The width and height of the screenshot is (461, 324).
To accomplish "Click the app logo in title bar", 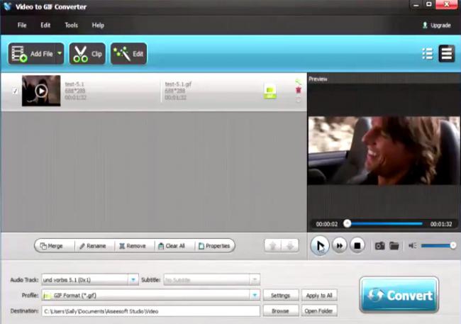I will (x=7, y=6).
